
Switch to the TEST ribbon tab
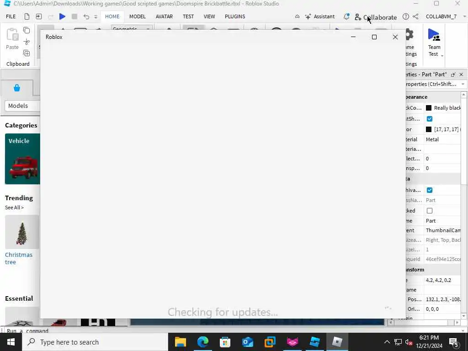pyautogui.click(x=188, y=16)
